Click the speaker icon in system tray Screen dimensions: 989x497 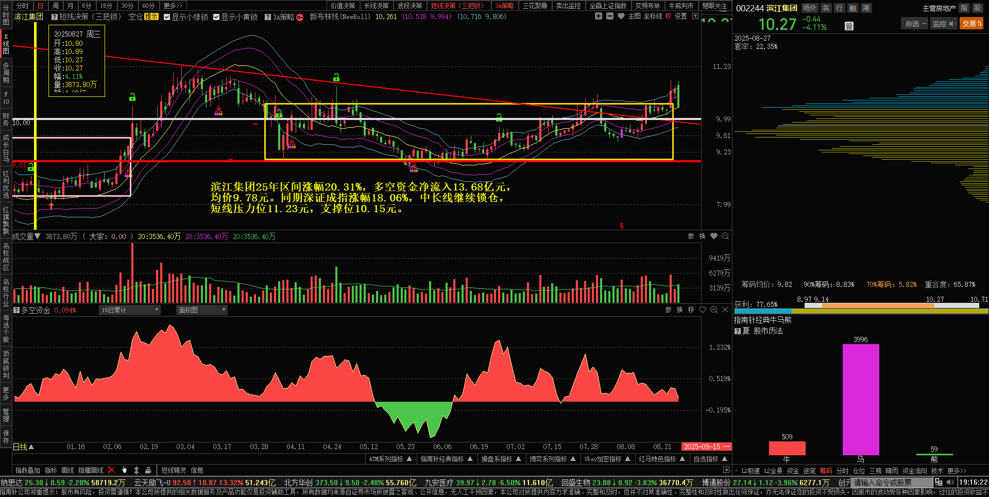pos(950,483)
